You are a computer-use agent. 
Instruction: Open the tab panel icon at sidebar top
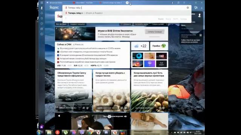(x=42, y=3)
